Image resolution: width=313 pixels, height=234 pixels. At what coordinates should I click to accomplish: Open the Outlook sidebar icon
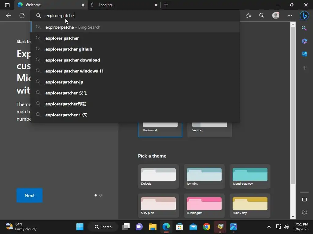coord(304,54)
